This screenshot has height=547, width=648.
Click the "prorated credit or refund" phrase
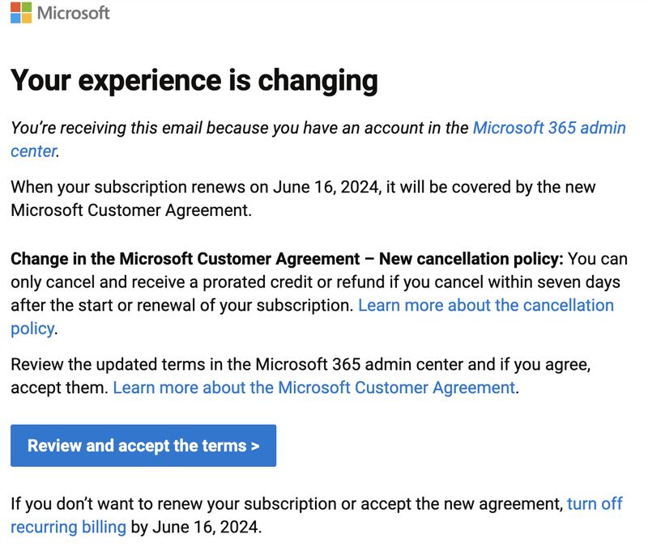tap(294, 282)
